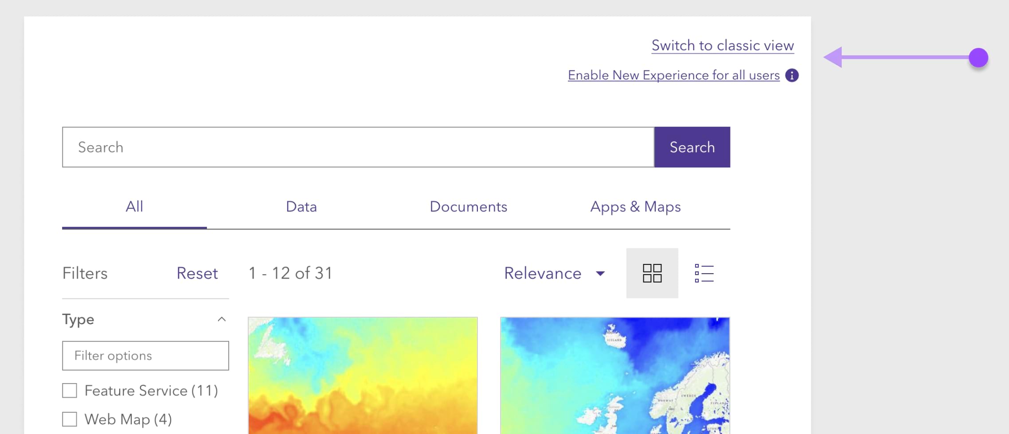The image size is (1009, 434).
Task: Check the Feature Service checkbox
Action: (70, 391)
